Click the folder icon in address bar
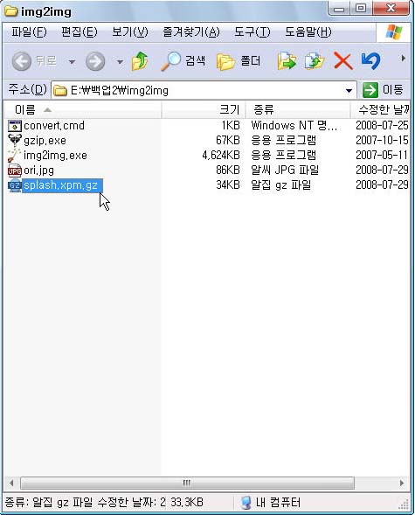 click(x=60, y=90)
